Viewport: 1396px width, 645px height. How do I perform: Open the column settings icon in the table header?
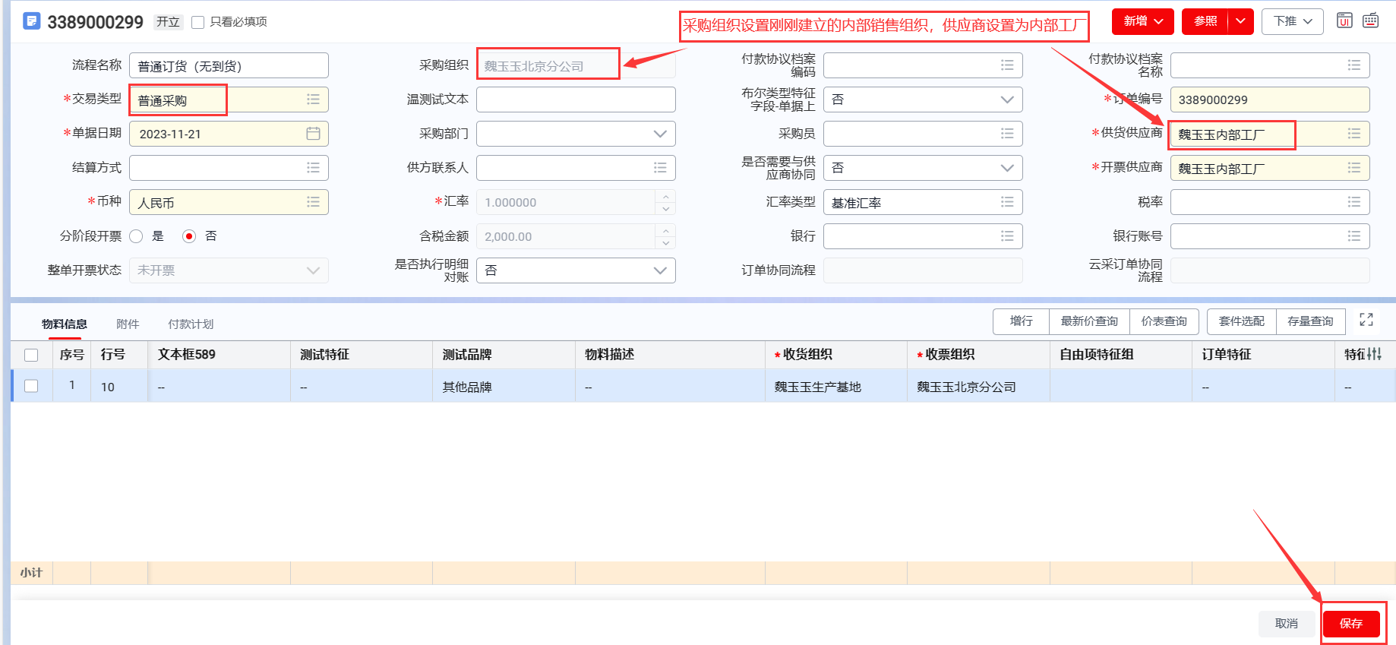pyautogui.click(x=1374, y=354)
